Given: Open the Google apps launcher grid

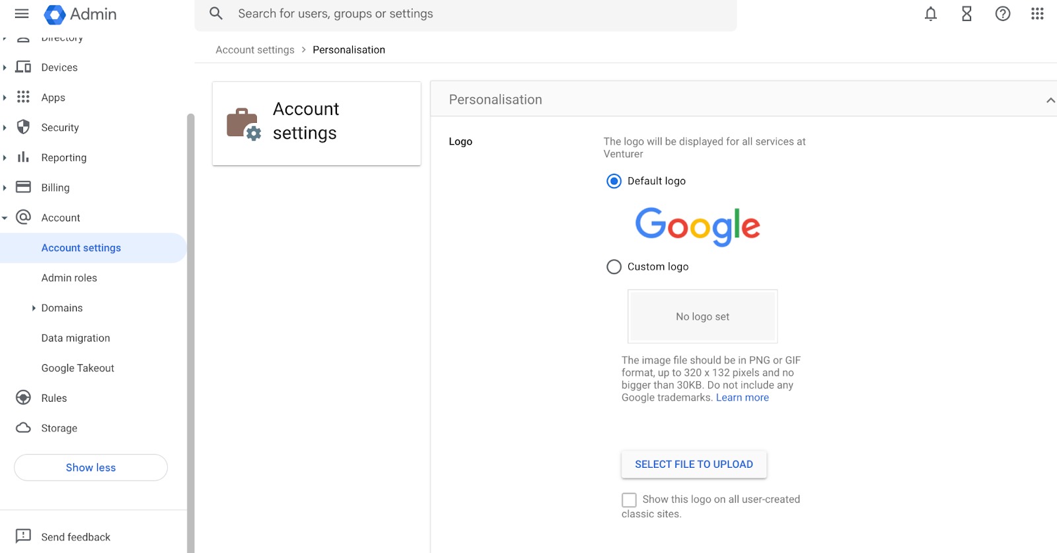Looking at the screenshot, I should tap(1036, 13).
